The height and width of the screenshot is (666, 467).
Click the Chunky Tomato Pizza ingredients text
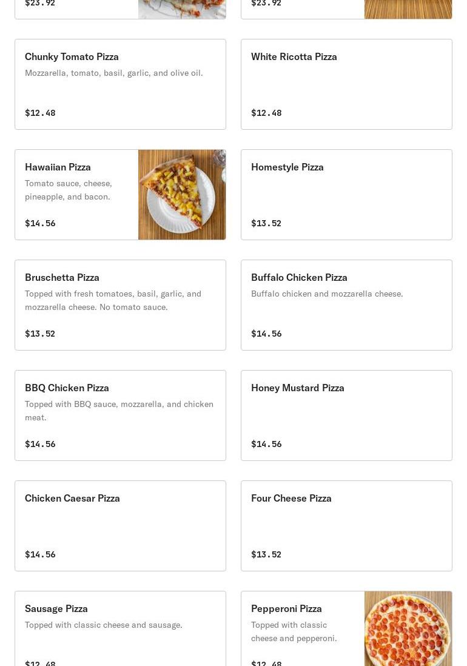[x=114, y=73]
